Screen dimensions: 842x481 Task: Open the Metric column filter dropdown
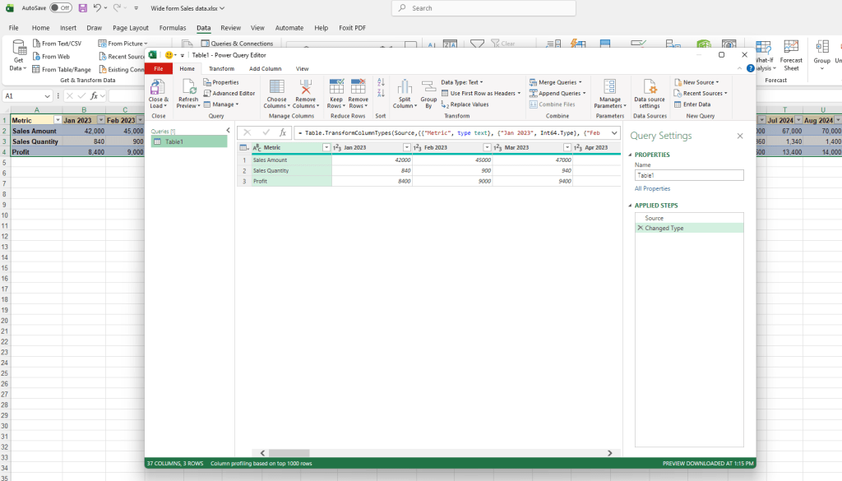326,147
